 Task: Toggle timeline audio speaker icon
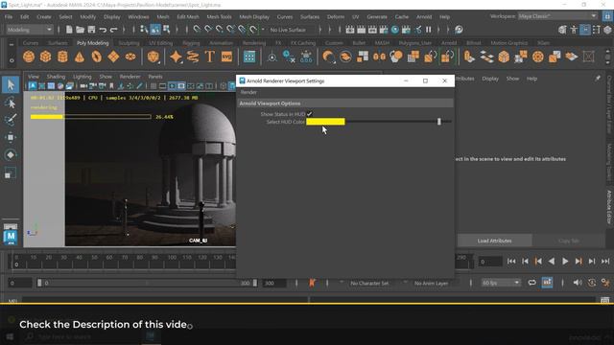coord(578,283)
